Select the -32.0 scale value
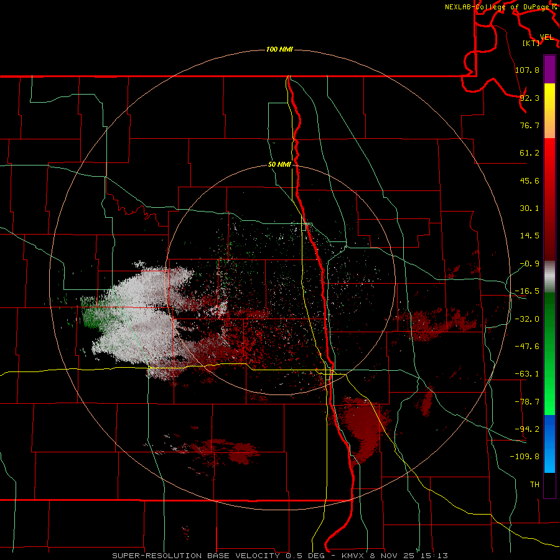Image resolution: width=560 pixels, height=560 pixels. 527,319
